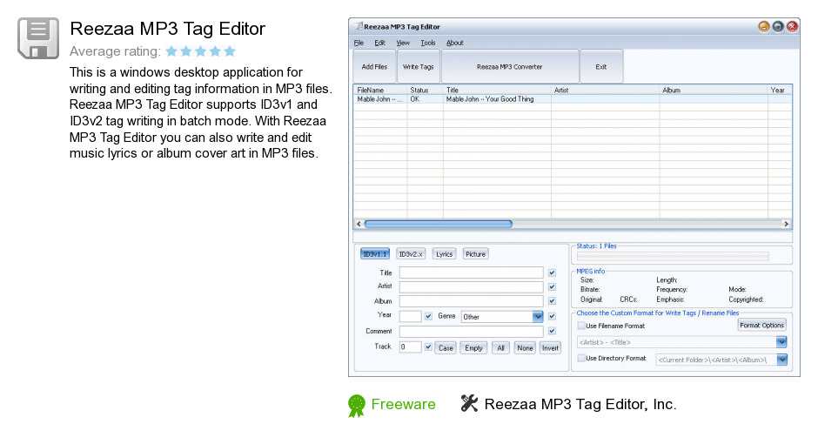Open the File menu

click(x=359, y=43)
